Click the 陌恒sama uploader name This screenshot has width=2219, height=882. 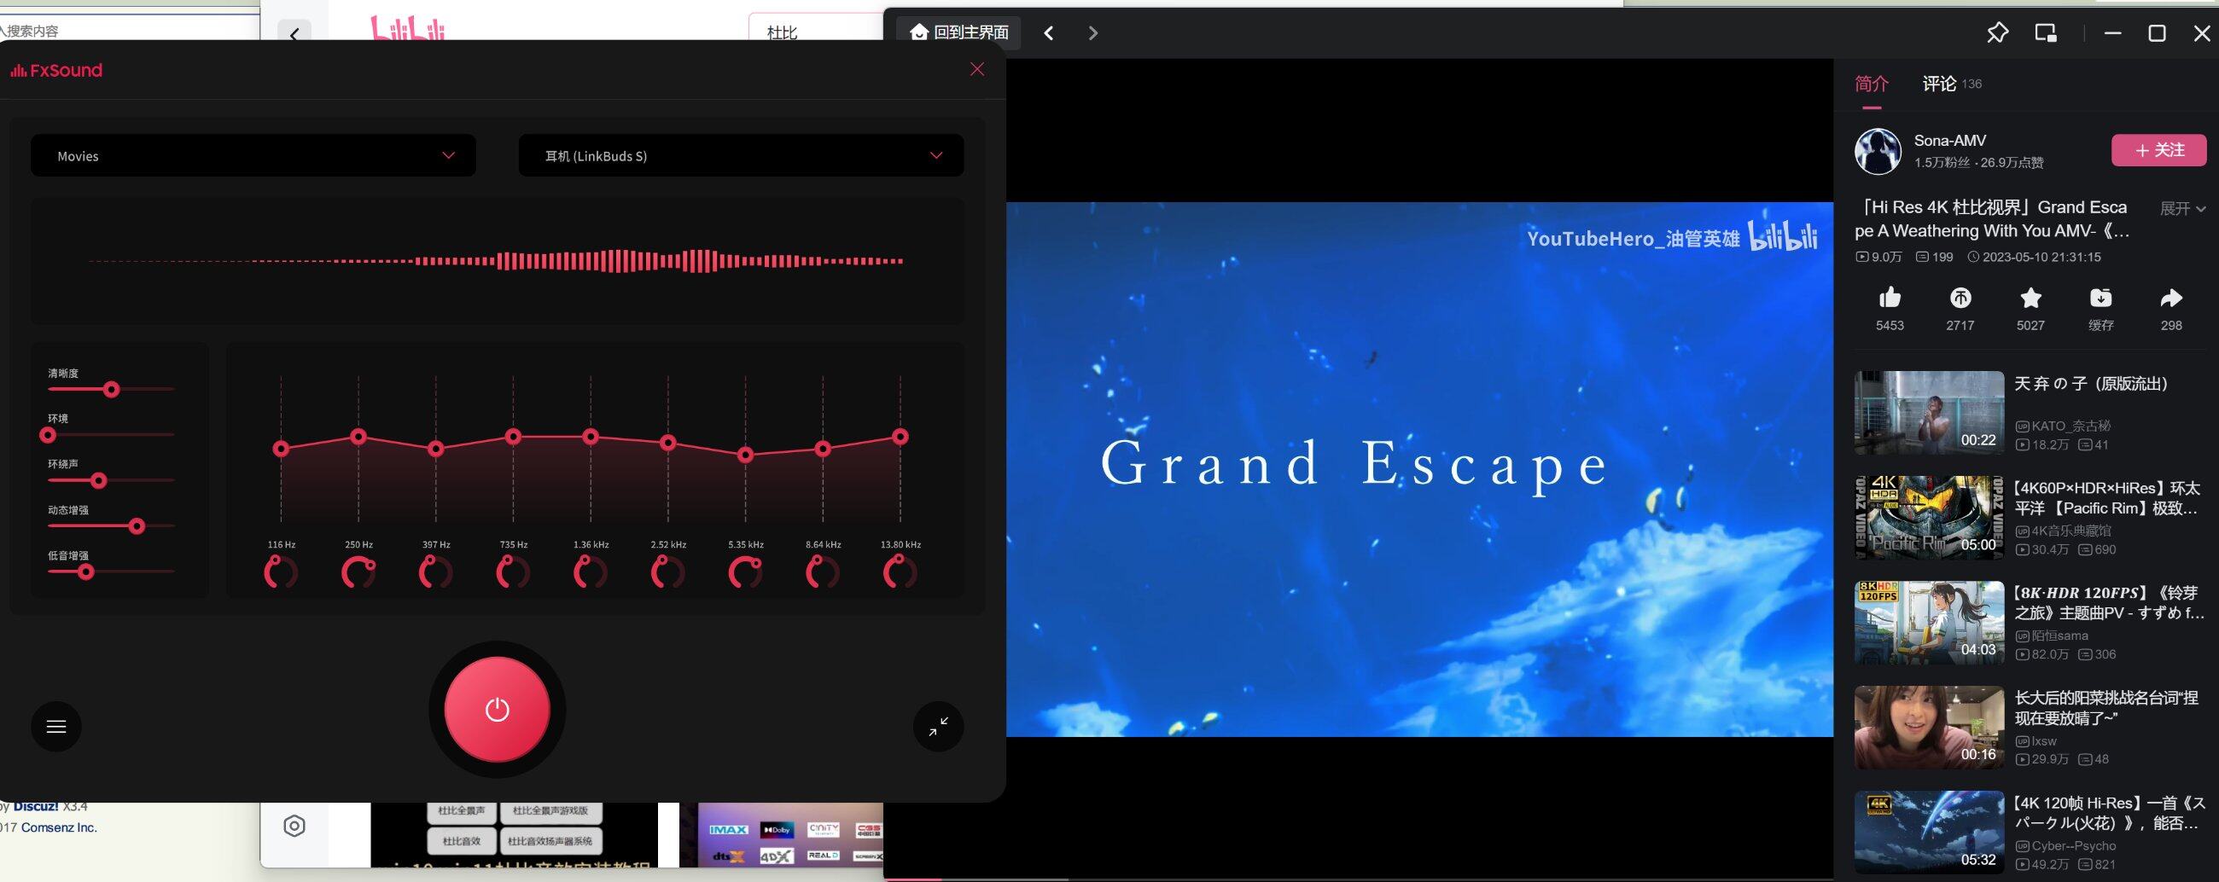click(2059, 635)
